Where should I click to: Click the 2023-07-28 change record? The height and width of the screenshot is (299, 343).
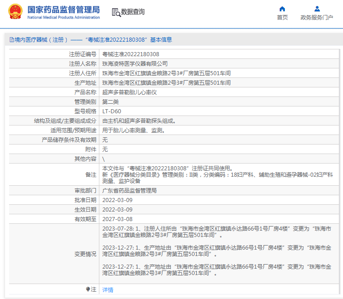pos(216,232)
